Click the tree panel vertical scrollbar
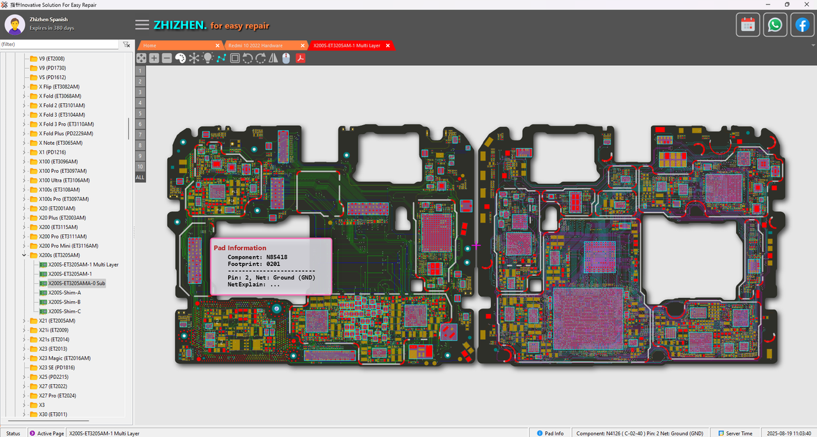 click(x=129, y=128)
